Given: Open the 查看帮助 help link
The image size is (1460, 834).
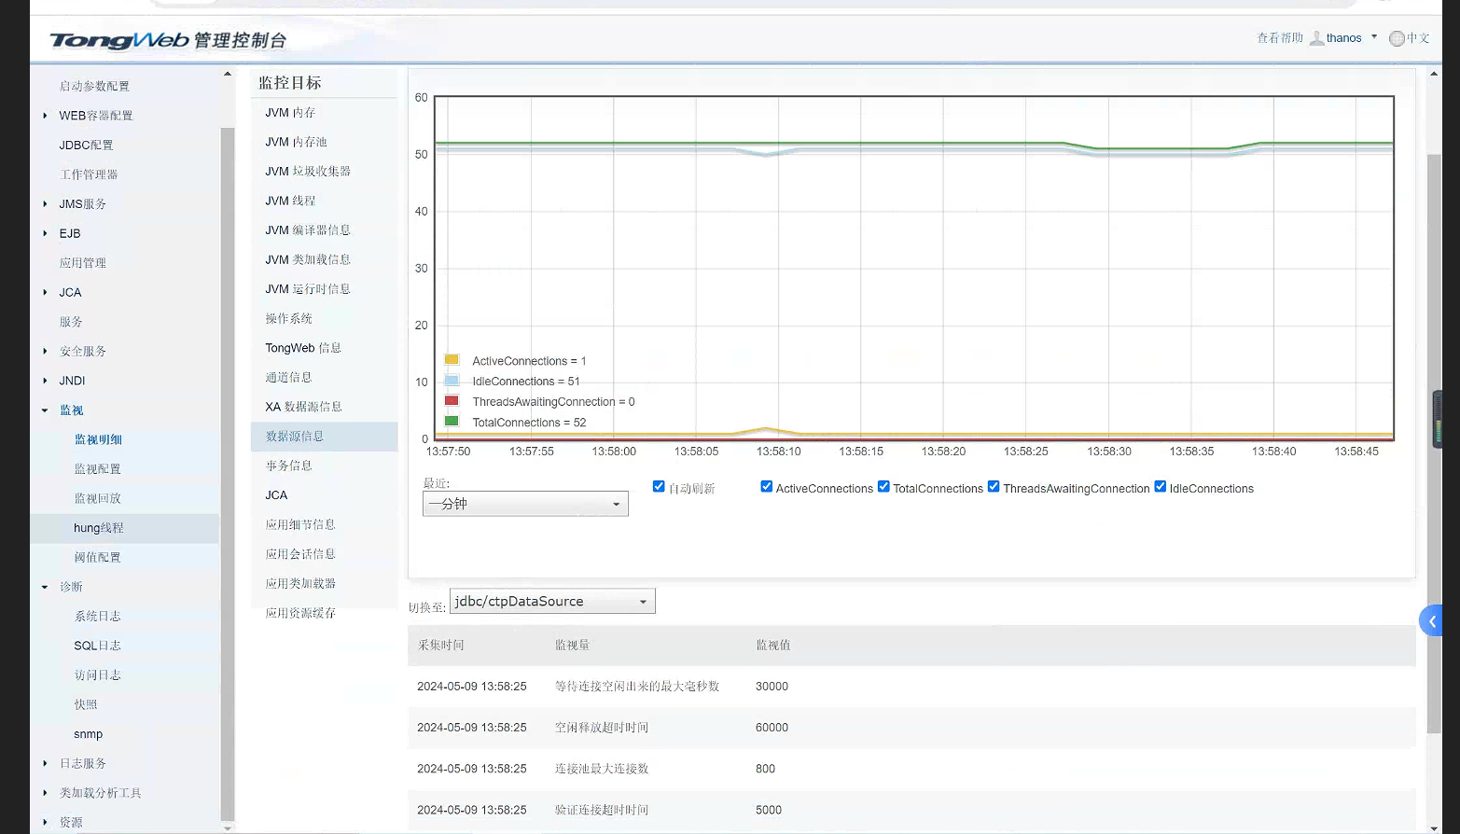Looking at the screenshot, I should (x=1279, y=38).
